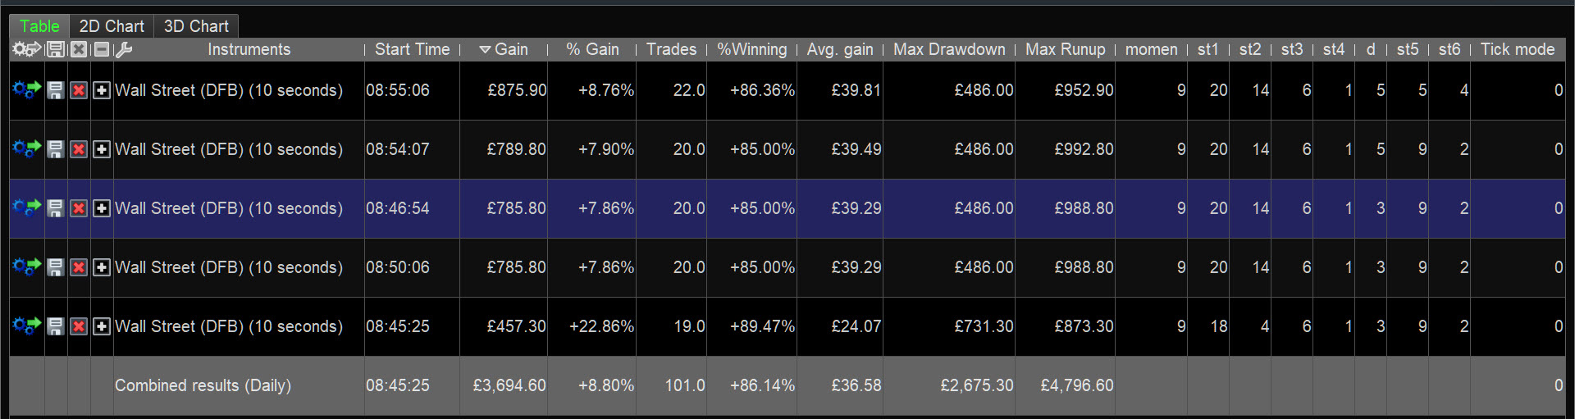Delete the 08:46:54 result row
The width and height of the screenshot is (1575, 419).
pos(79,208)
